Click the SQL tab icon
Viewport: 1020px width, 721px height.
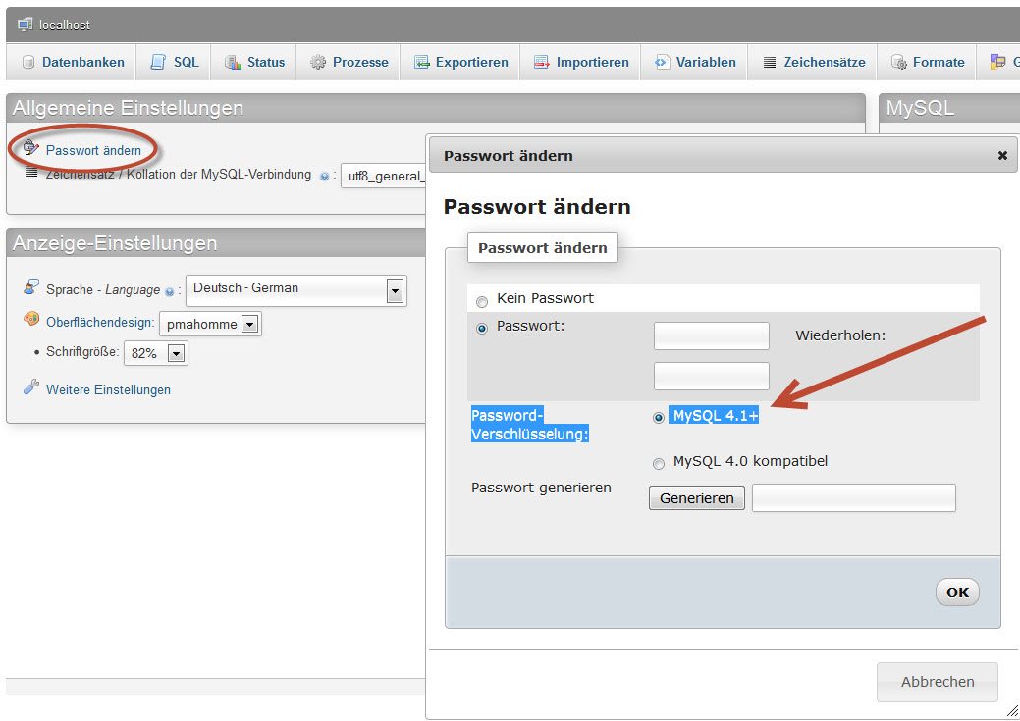(x=158, y=62)
